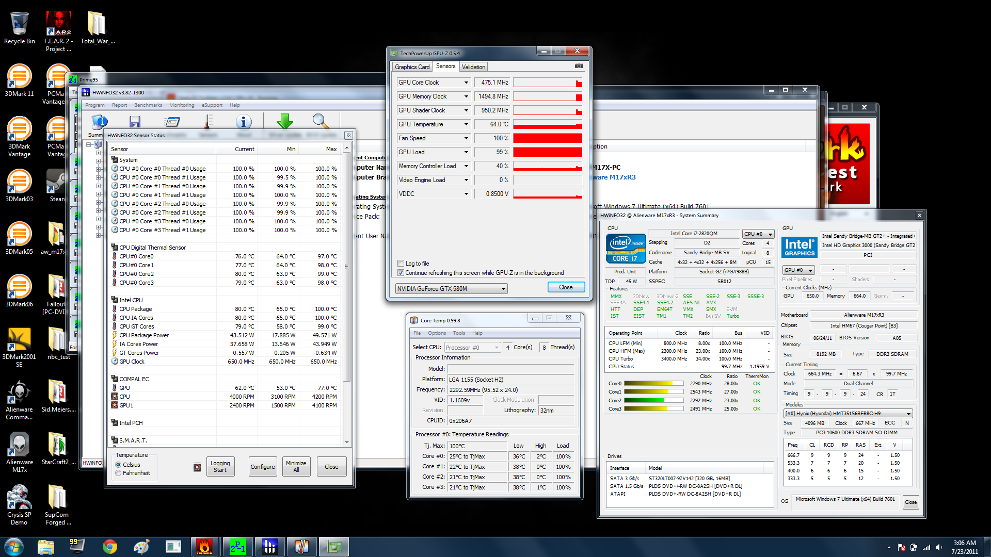Click the Close button in GPU-Z
991x557 pixels.
[566, 287]
